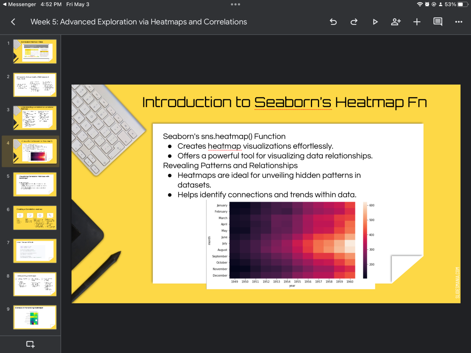
Task: Select slide 6 Creating a Correlation Heatmap thumbnail
Action: point(35,218)
